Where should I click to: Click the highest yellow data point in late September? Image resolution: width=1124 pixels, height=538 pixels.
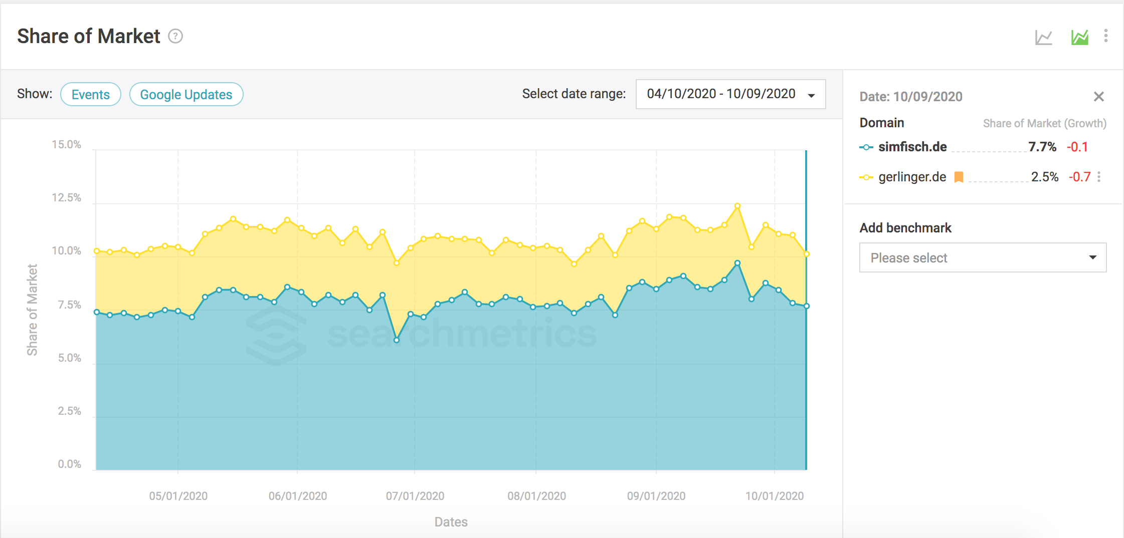click(737, 206)
